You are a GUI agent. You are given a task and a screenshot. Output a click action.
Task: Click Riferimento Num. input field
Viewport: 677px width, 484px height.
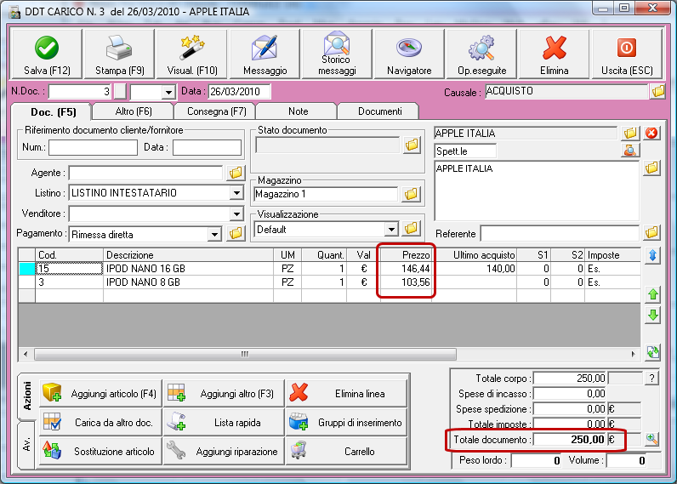(93, 147)
